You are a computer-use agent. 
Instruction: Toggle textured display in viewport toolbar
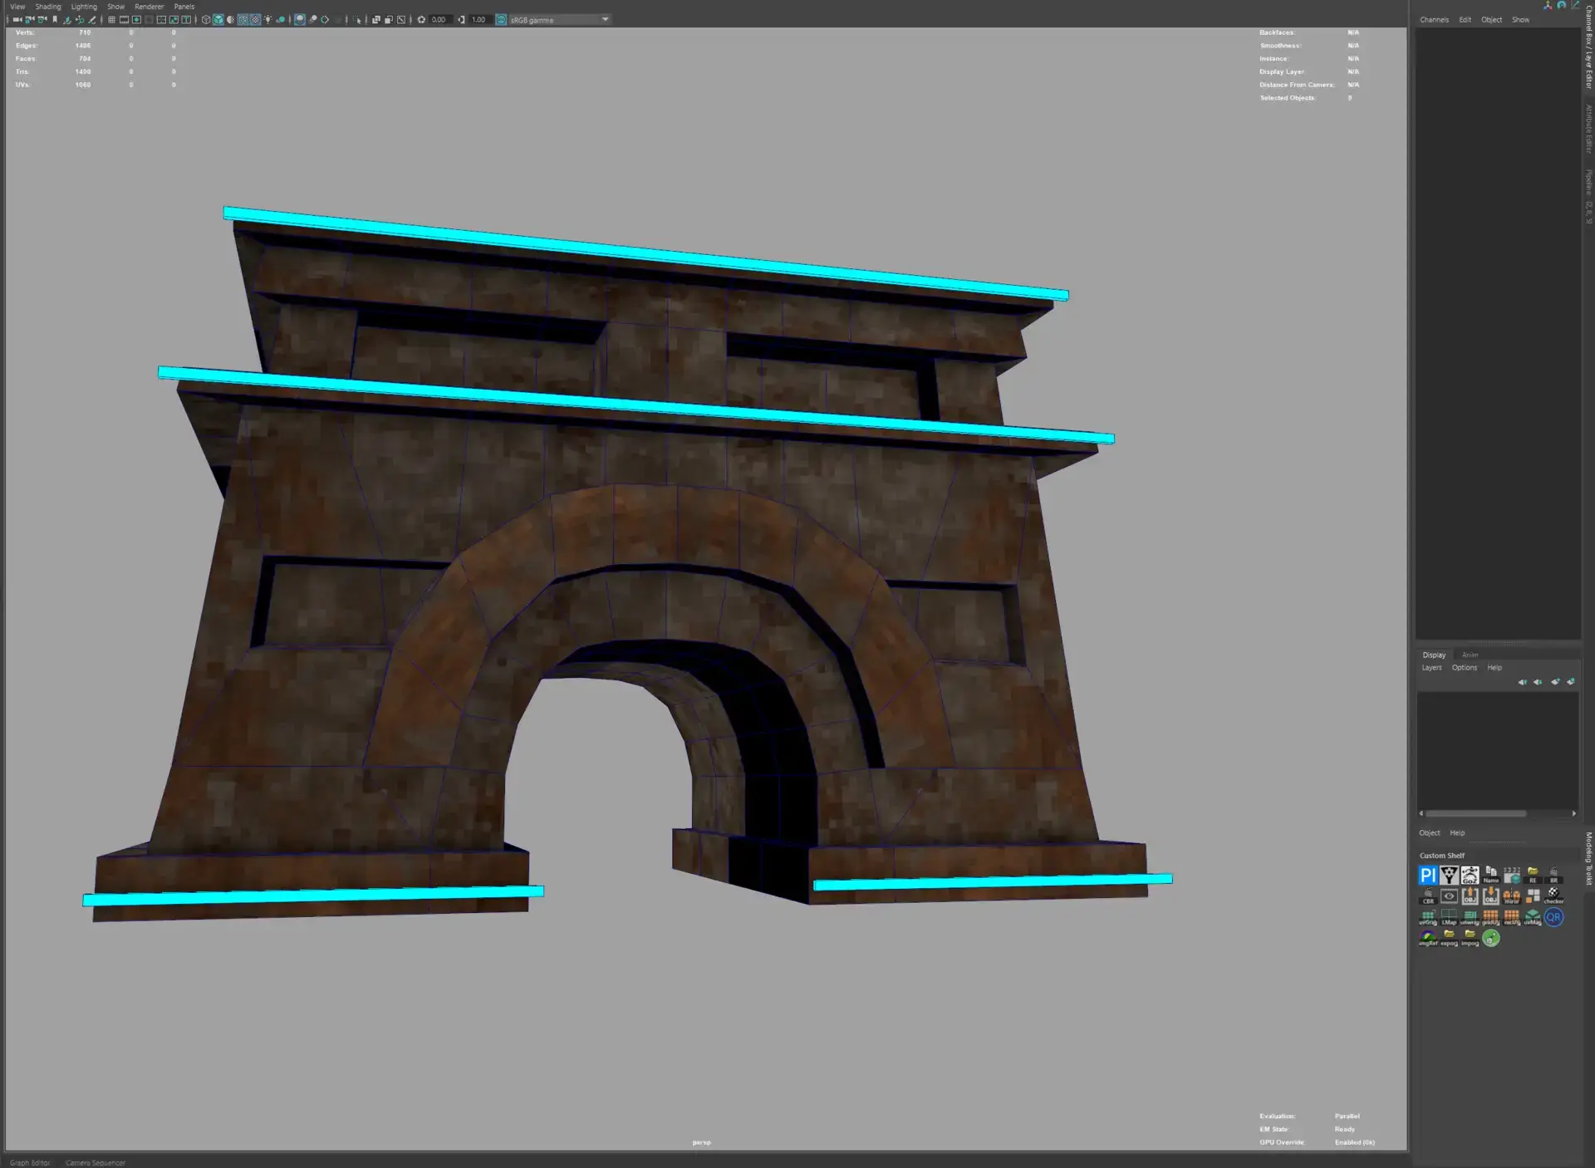click(255, 19)
